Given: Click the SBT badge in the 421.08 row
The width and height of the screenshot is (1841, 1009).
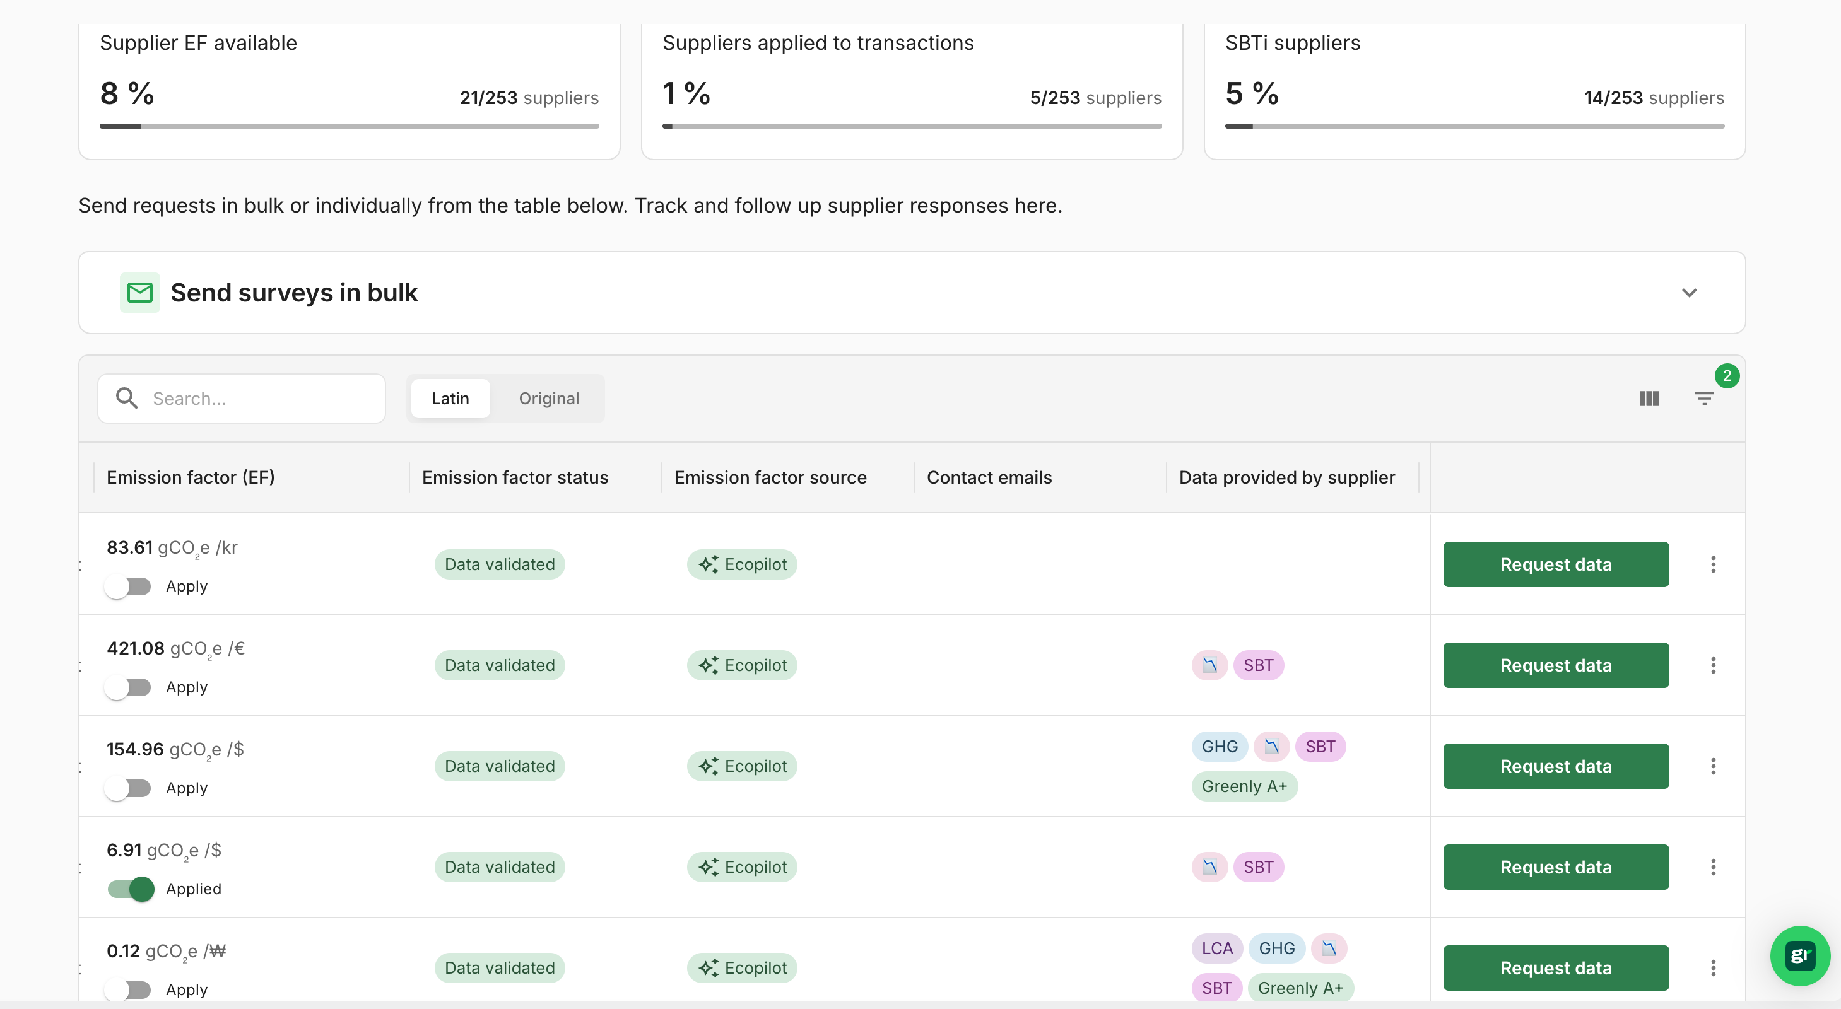Looking at the screenshot, I should pyautogui.click(x=1258, y=665).
